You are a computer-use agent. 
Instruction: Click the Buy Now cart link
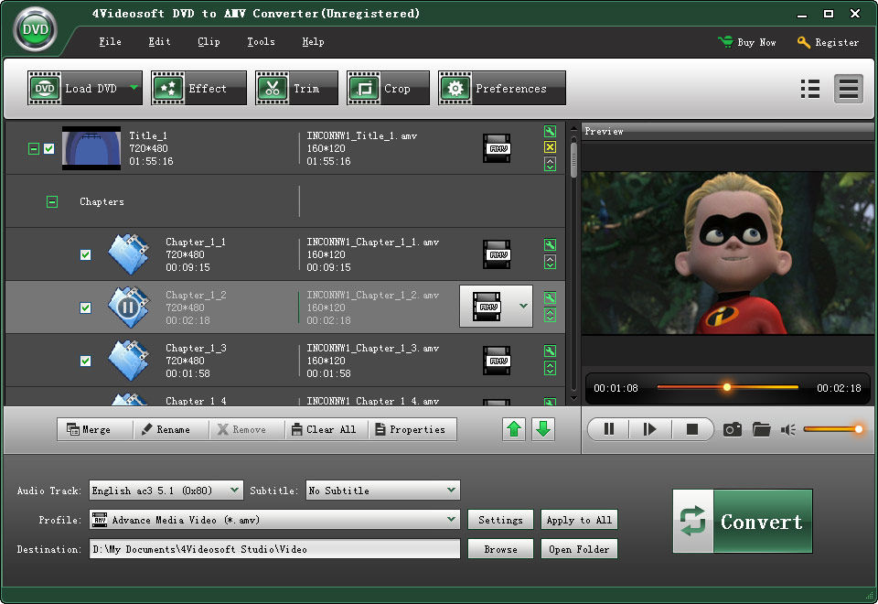(747, 42)
